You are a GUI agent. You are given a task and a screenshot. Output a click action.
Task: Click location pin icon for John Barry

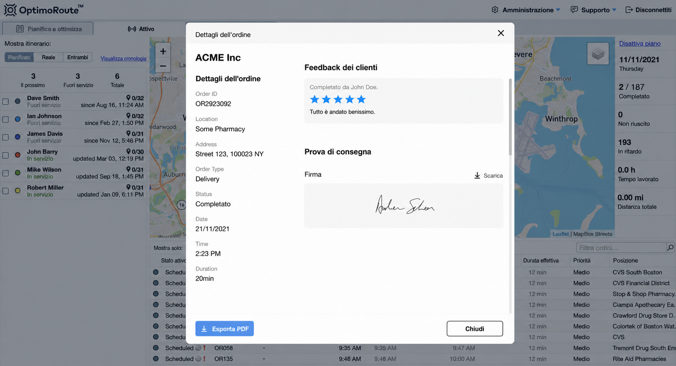coord(128,152)
